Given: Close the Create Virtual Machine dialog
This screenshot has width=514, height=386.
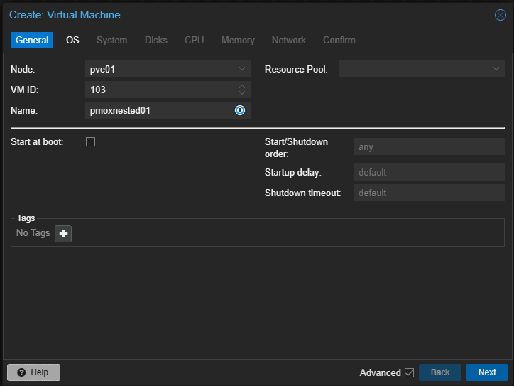Looking at the screenshot, I should tap(500, 15).
